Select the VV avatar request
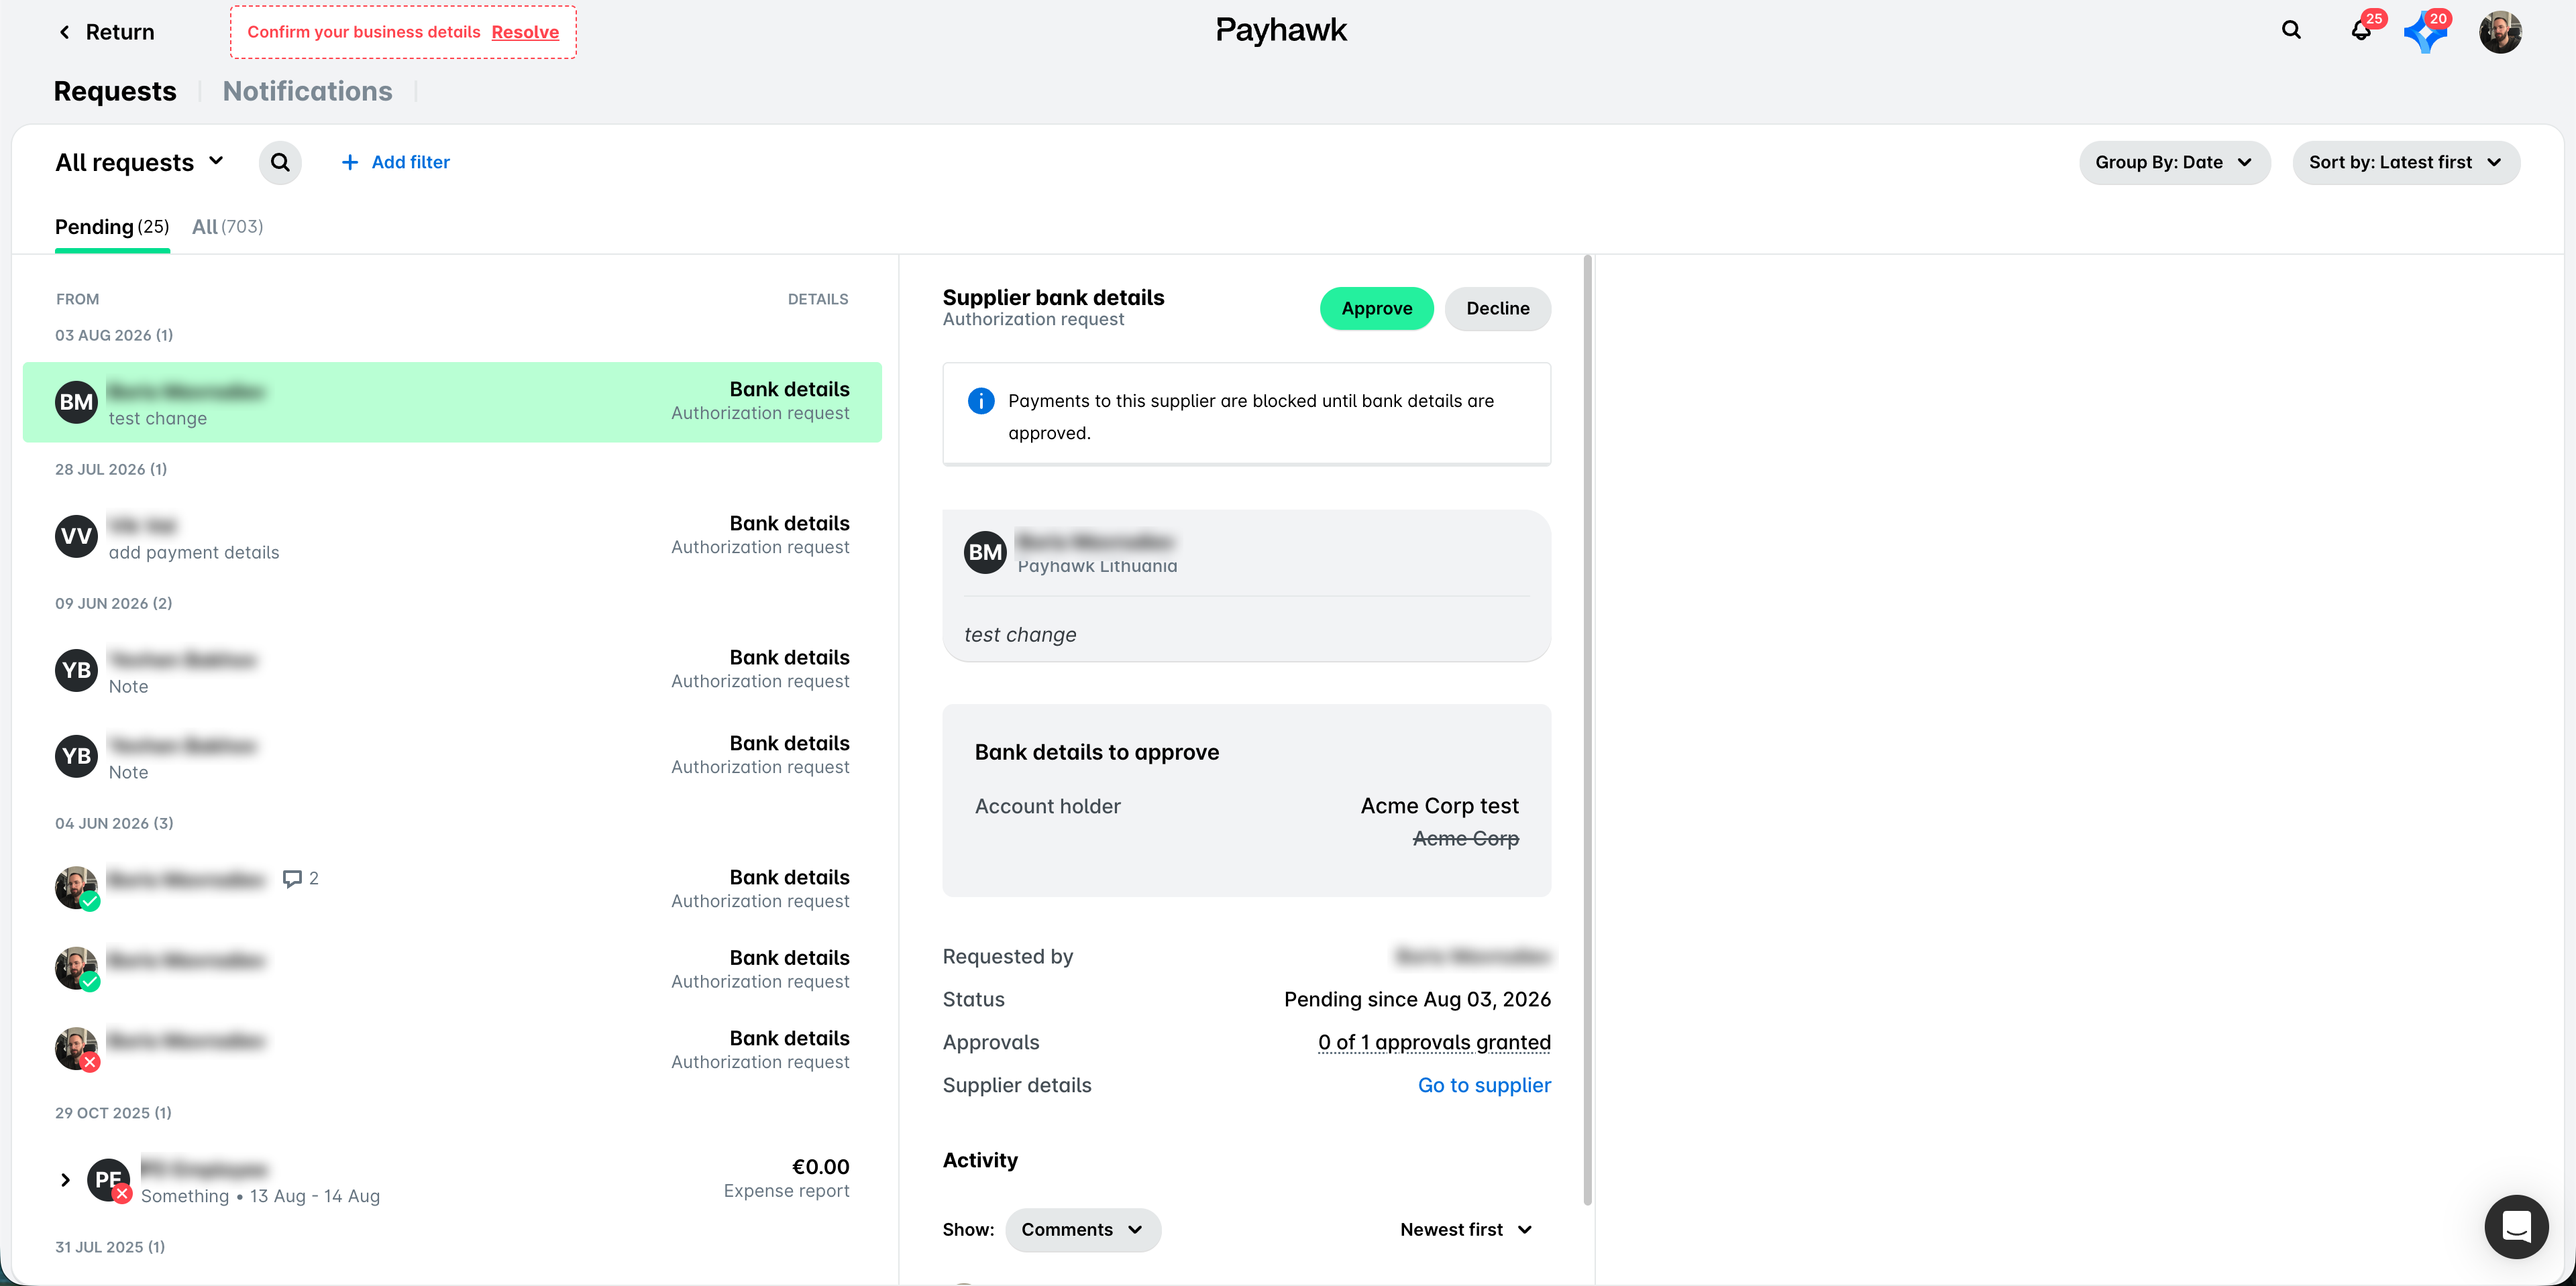Screen dimensions: 2576x1286 [76, 536]
